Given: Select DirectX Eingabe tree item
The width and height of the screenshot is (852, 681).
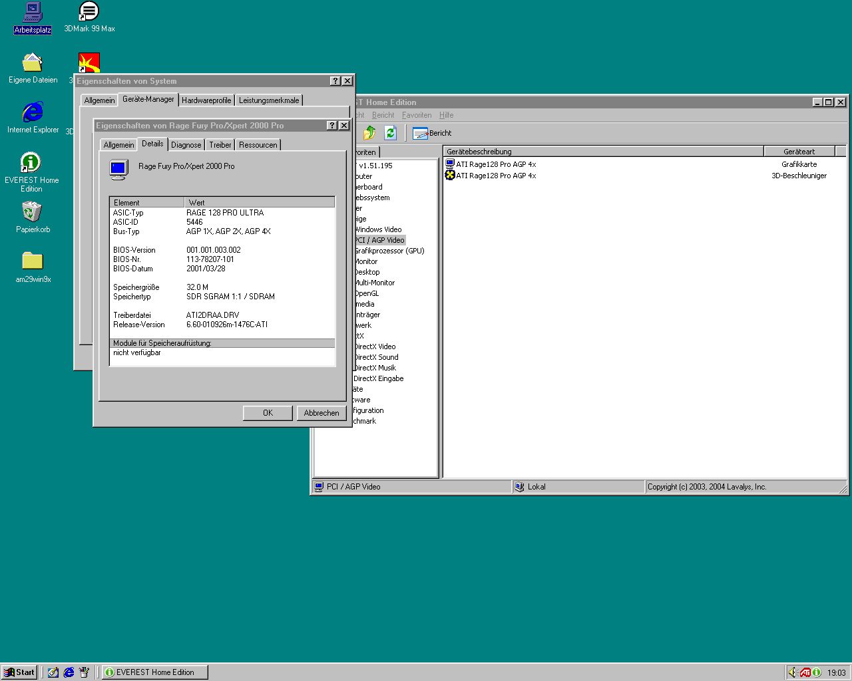Looking at the screenshot, I should tap(378, 378).
